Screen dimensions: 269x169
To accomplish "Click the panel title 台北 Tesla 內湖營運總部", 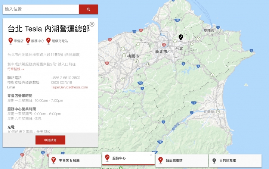I will pos(49,29).
